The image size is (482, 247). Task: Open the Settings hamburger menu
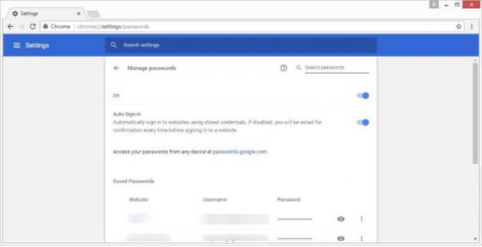click(x=16, y=45)
